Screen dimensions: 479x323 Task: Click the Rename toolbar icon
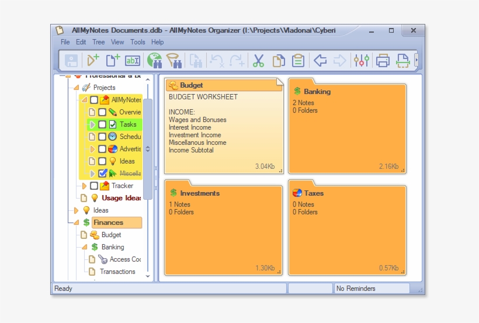(133, 61)
